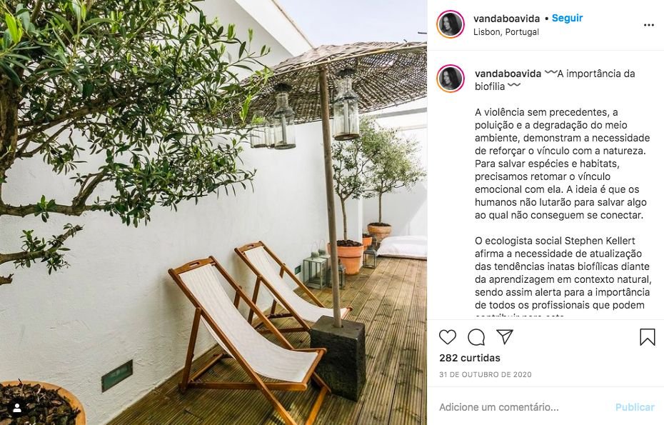Follow the account using Seguir
This screenshot has width=664, height=425.
[567, 19]
